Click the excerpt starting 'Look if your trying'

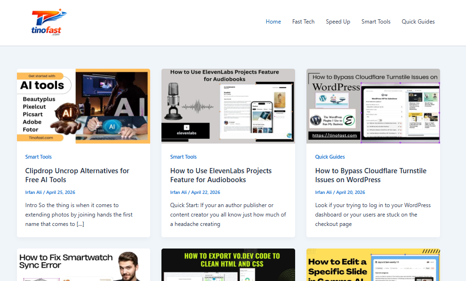pyautogui.click(x=373, y=215)
